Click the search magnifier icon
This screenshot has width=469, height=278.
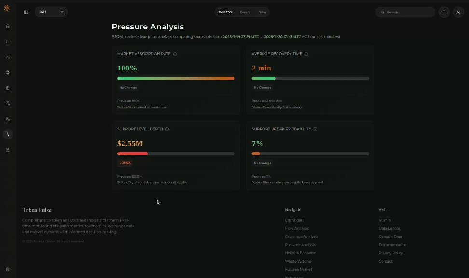point(382,12)
